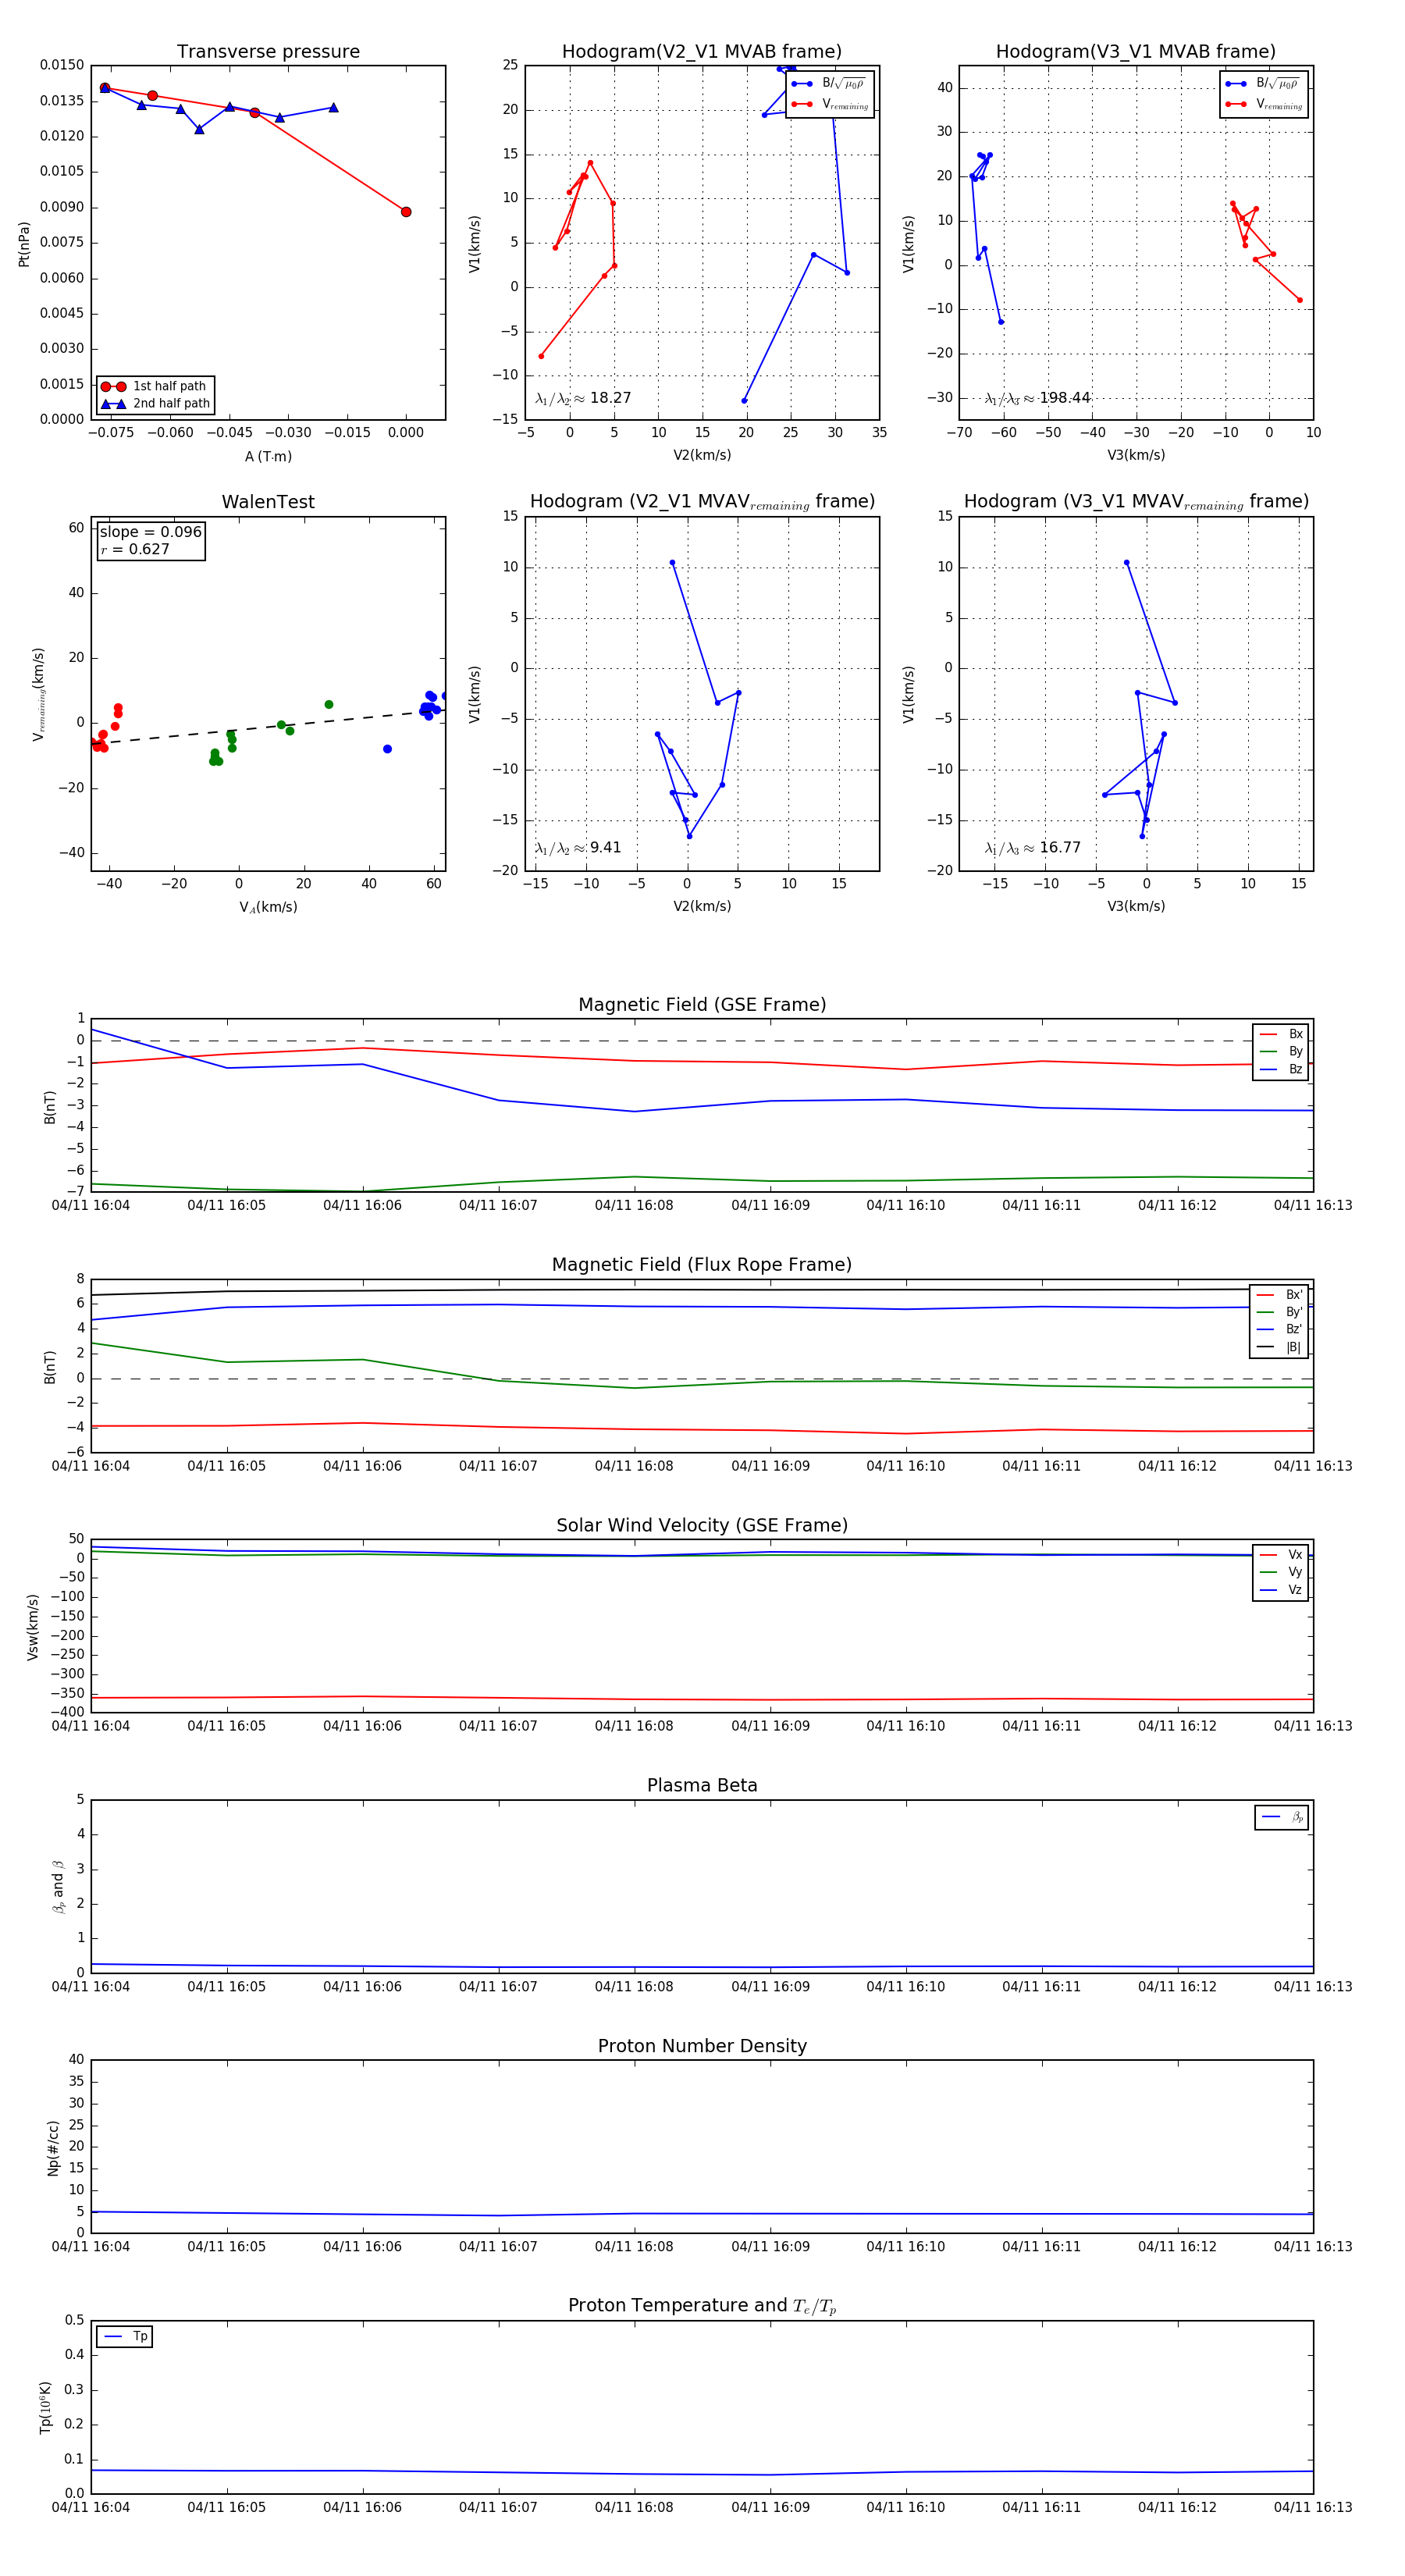Click the By' legend entry in Flux Rope plot
Screen dimensions: 1405x2576
click(1279, 1312)
